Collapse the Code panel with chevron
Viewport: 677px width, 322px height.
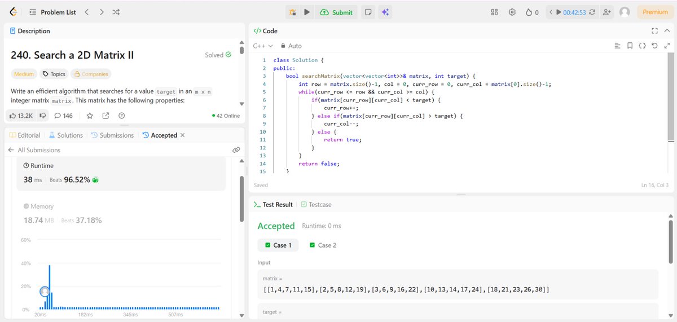[x=667, y=31]
